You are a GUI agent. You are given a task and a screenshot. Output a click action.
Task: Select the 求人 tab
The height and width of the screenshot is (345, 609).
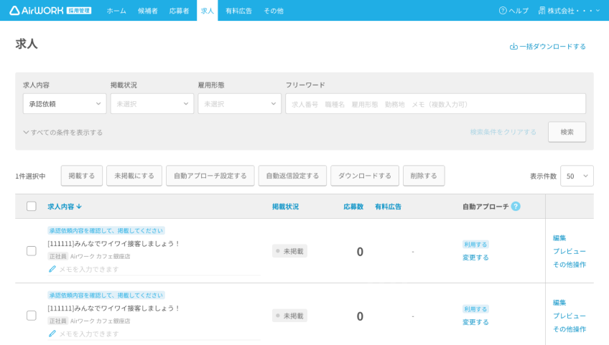pyautogui.click(x=208, y=11)
